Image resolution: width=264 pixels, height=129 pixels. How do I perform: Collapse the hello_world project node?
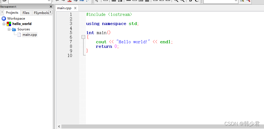click(x=4, y=24)
